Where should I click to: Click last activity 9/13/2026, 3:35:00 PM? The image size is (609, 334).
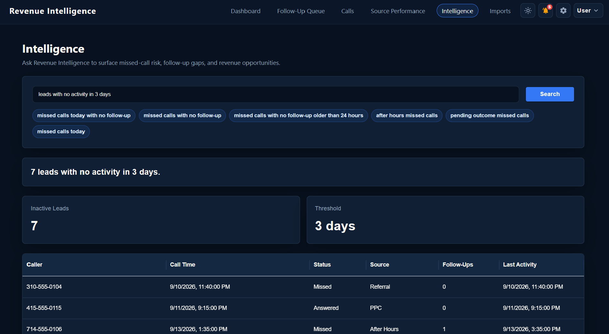531,329
